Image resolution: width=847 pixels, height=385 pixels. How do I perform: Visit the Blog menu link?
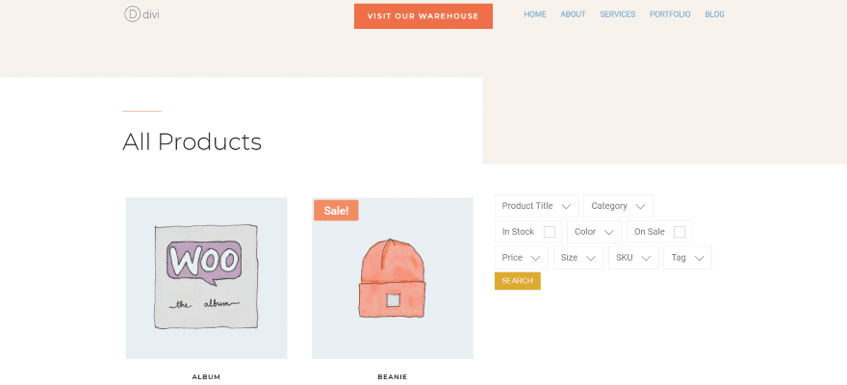(714, 14)
